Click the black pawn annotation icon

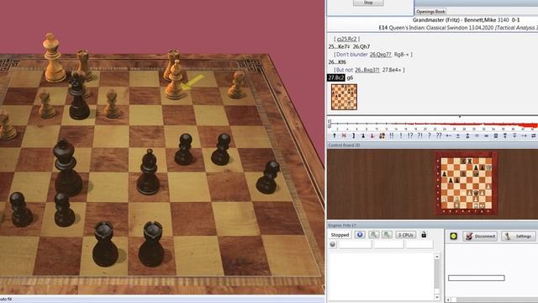363,136
